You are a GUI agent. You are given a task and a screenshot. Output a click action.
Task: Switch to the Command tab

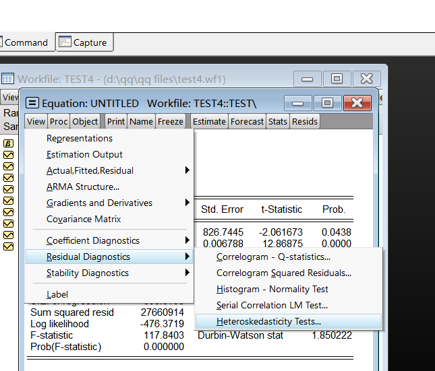tap(26, 42)
